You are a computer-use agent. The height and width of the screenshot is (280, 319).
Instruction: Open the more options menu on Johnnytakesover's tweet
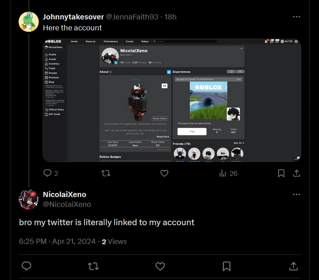point(297,16)
